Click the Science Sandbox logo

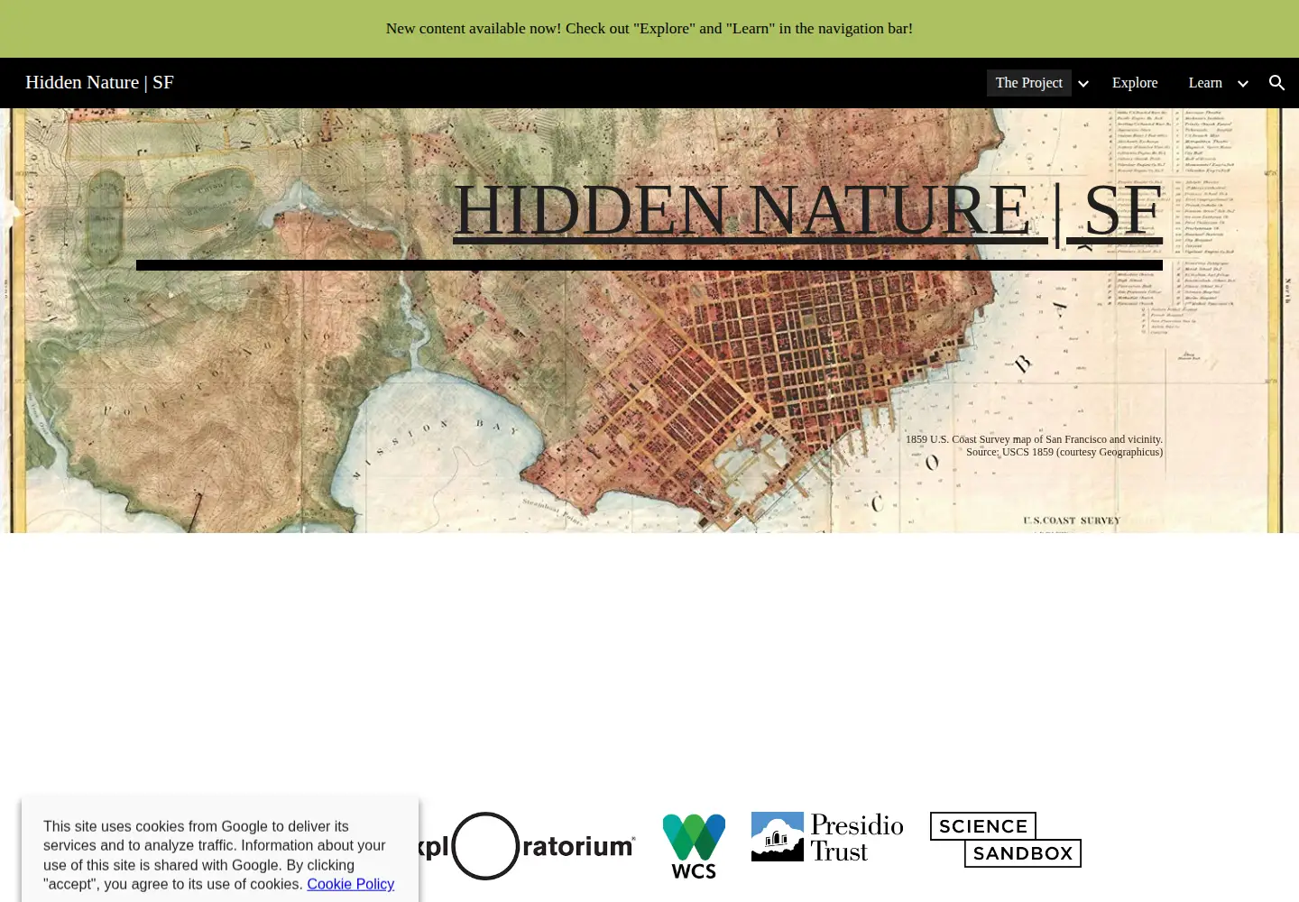[x=1006, y=840]
